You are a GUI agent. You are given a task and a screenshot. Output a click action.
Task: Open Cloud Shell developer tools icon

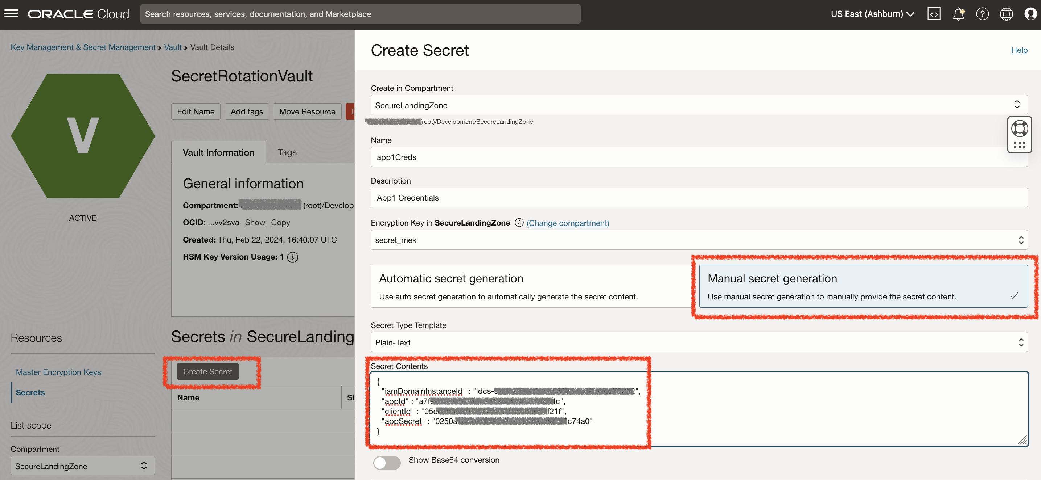pos(934,14)
